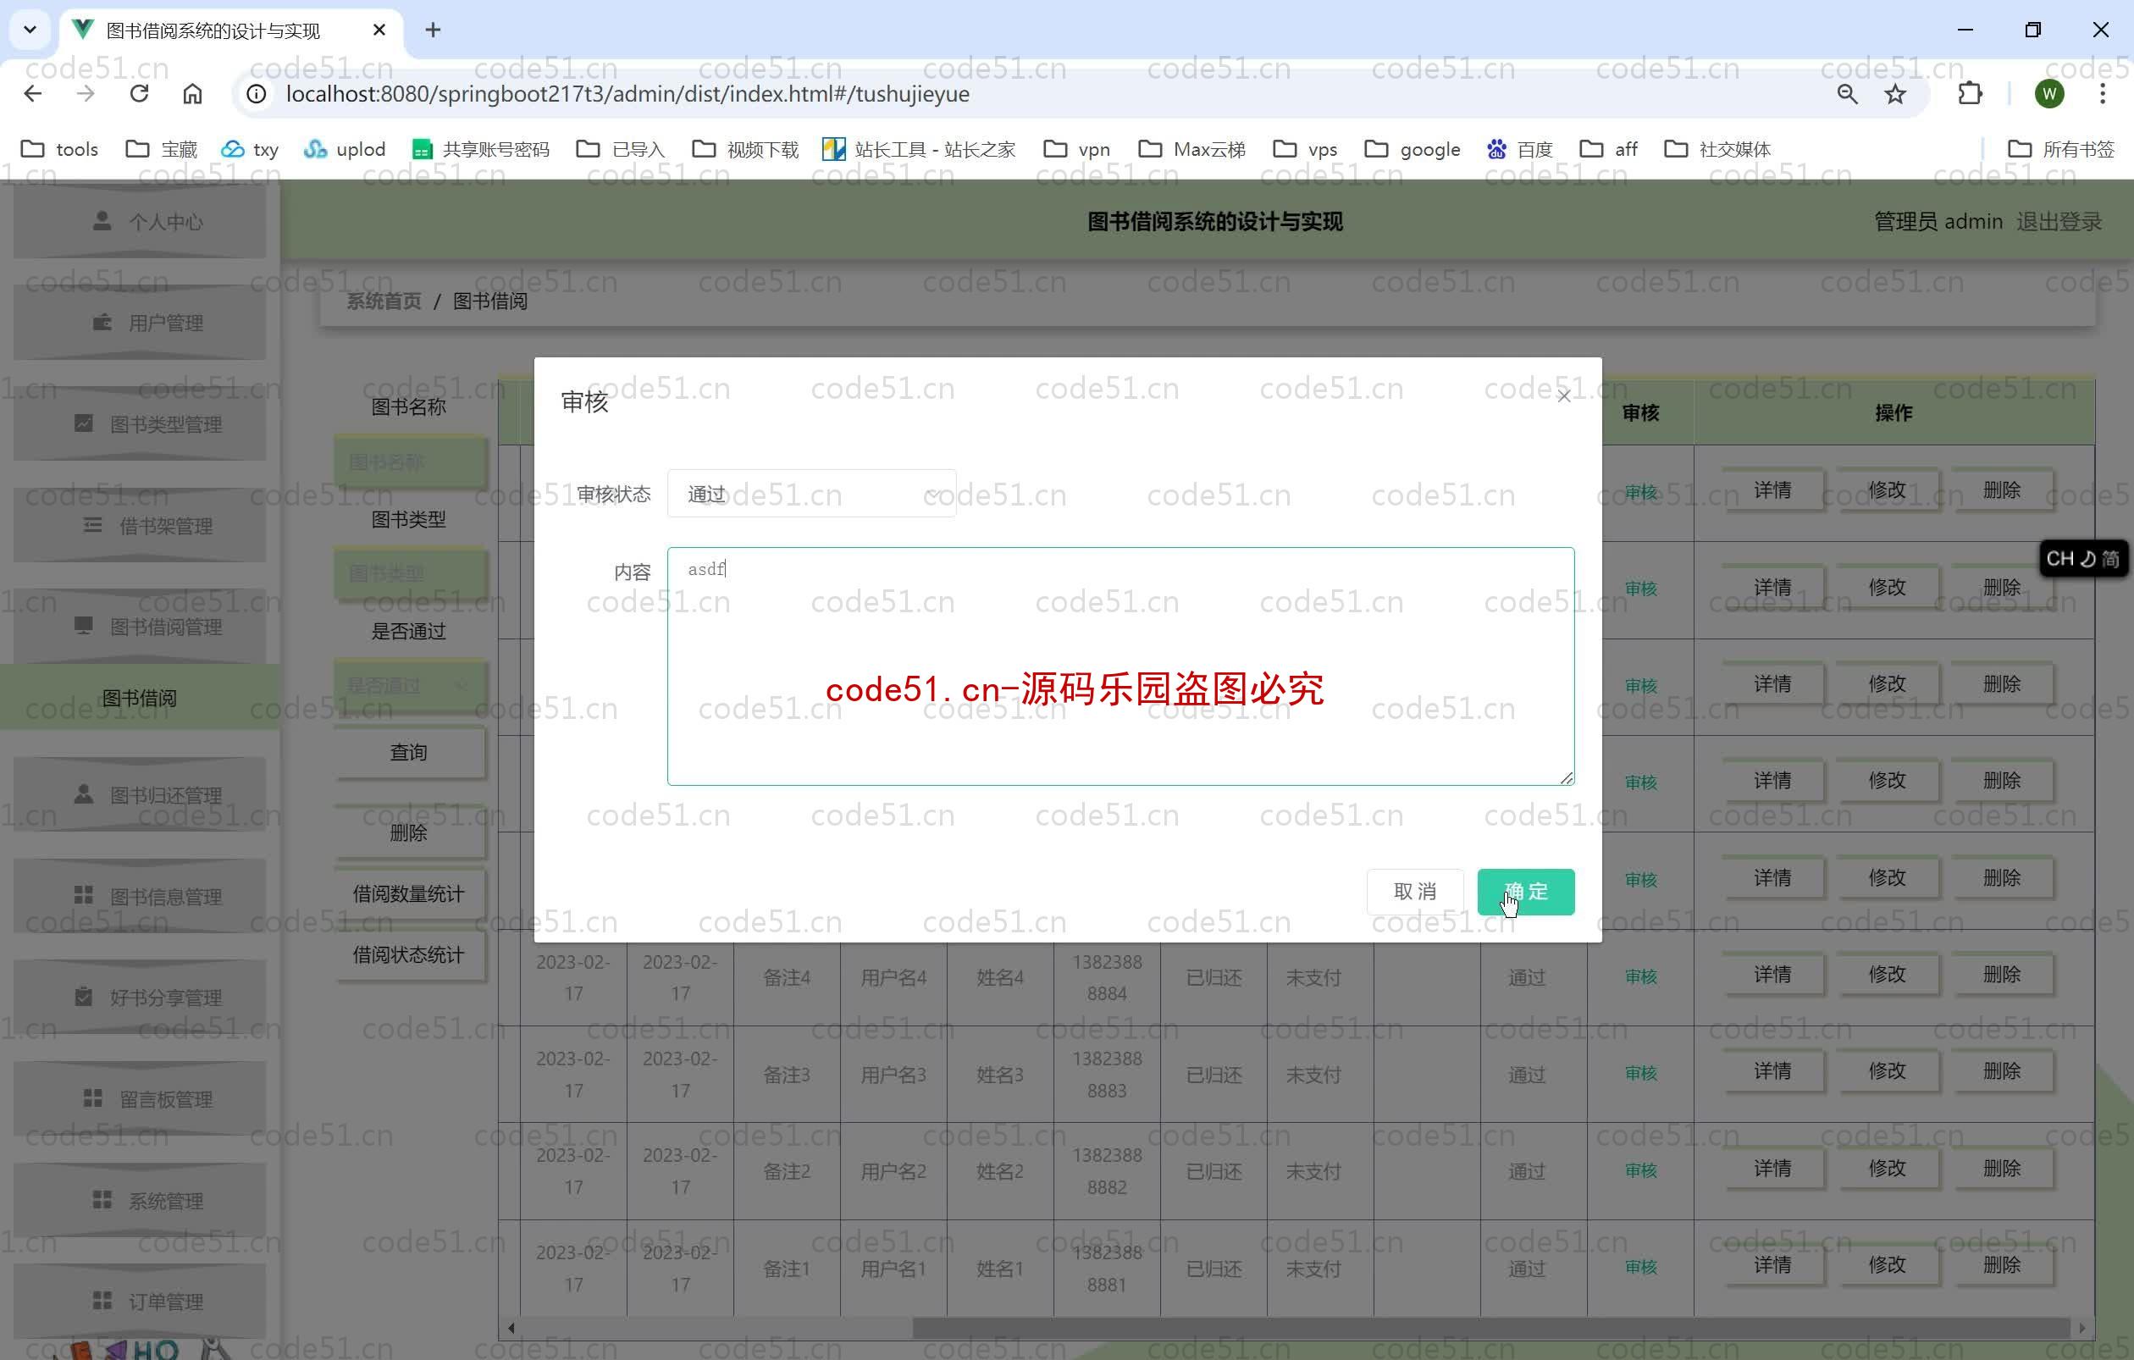Open the 共享账号密码 bookmark
This screenshot has height=1360, width=2134.
[480, 149]
